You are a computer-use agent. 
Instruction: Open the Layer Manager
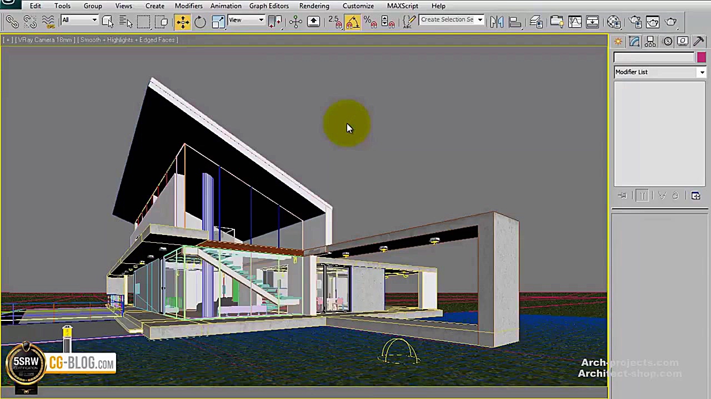tap(537, 22)
